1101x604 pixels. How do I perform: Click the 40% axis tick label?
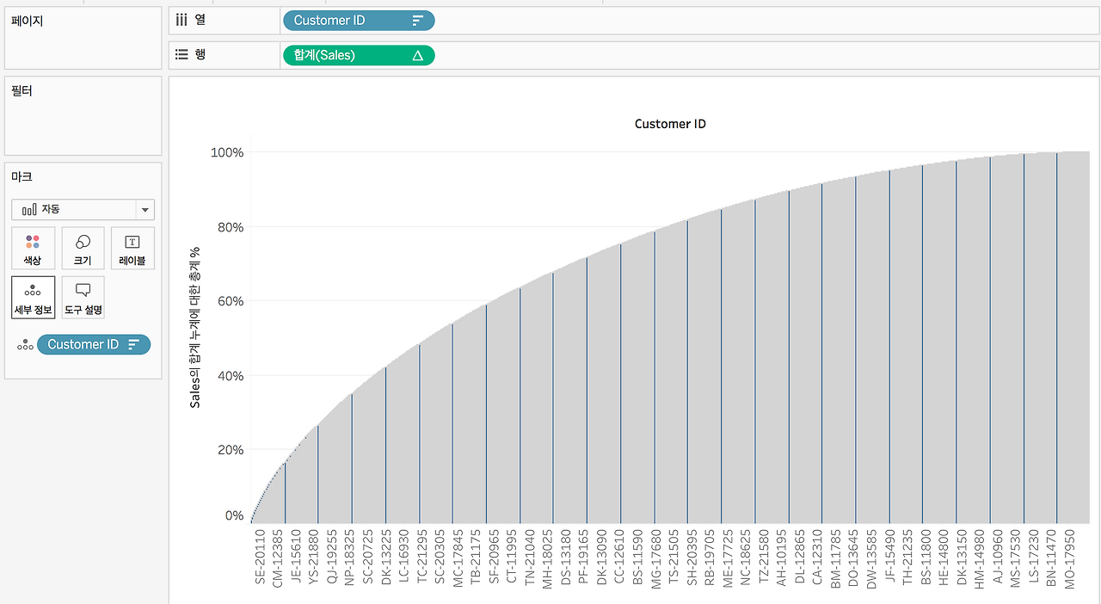tap(229, 376)
